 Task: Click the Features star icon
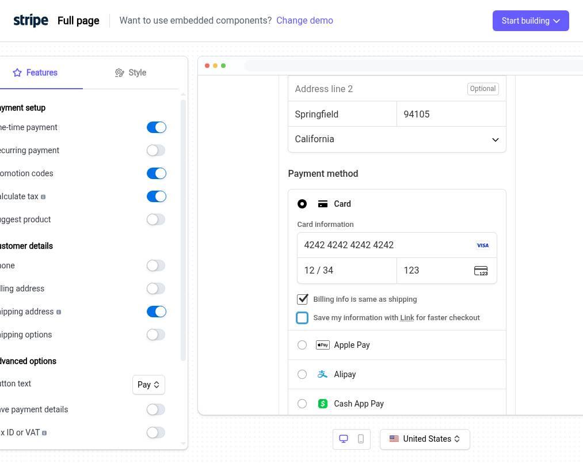17,73
